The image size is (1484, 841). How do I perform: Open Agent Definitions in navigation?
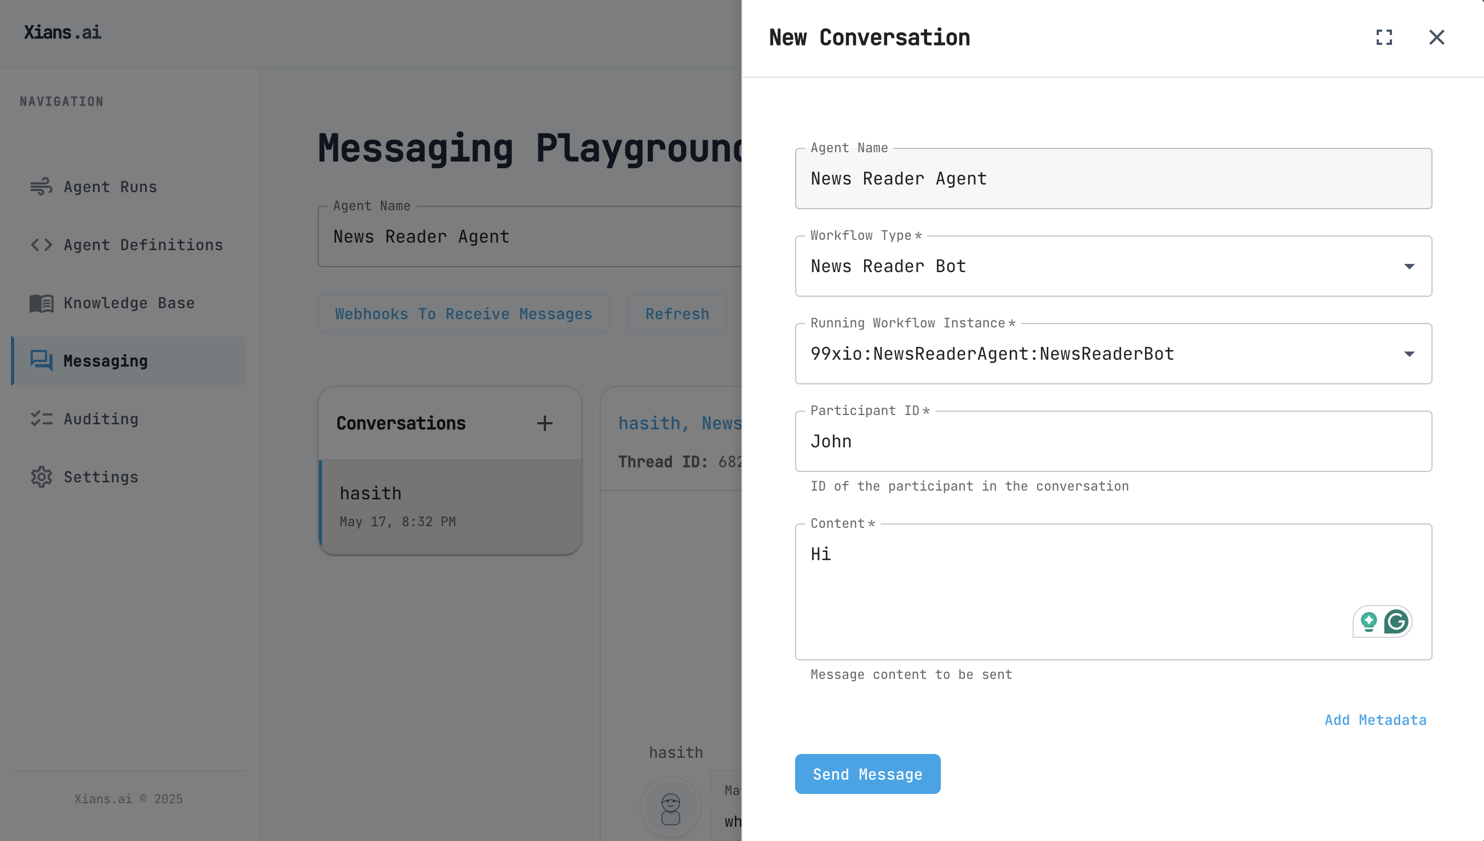tap(129, 245)
